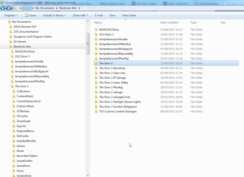Select CEP_Documentation in the navigation tree

click(26, 32)
